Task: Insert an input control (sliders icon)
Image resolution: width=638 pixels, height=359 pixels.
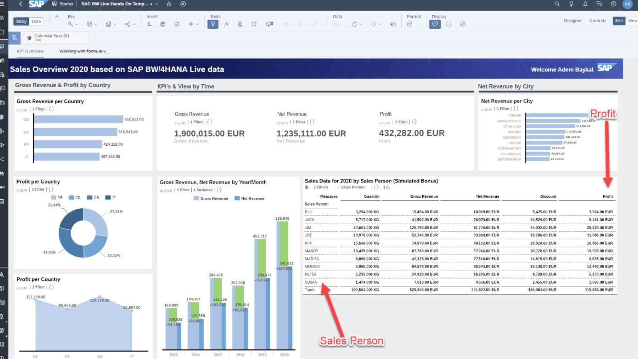Action: 177,24
